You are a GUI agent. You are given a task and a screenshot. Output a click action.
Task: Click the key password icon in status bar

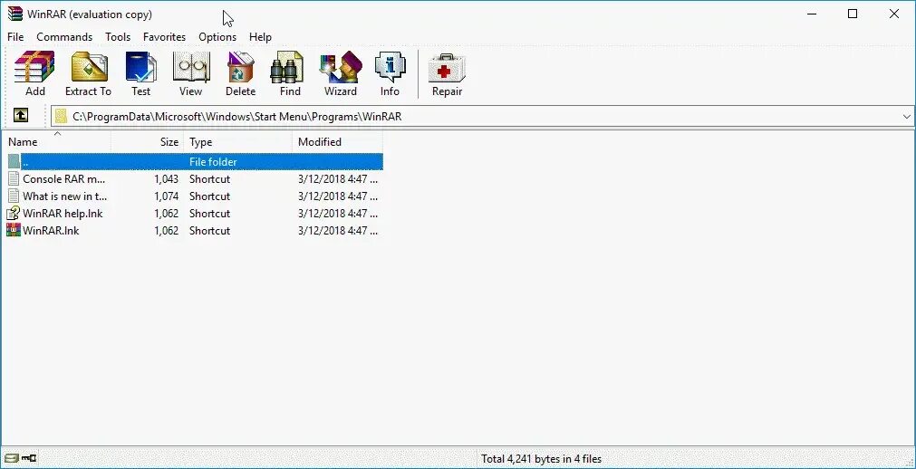(29, 458)
